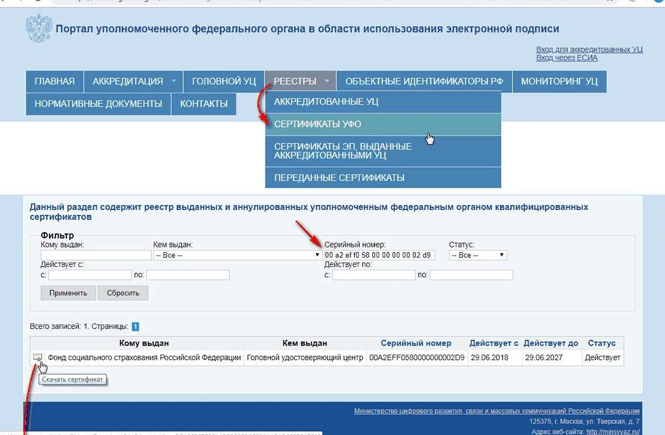Click the Сбросить button

123,293
